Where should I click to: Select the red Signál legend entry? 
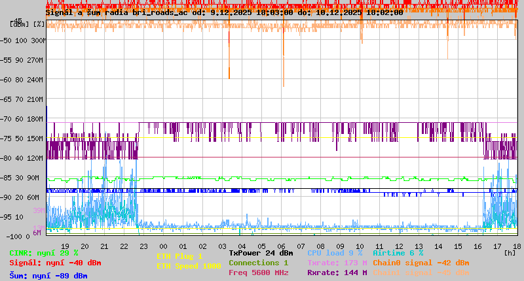(x=55, y=263)
